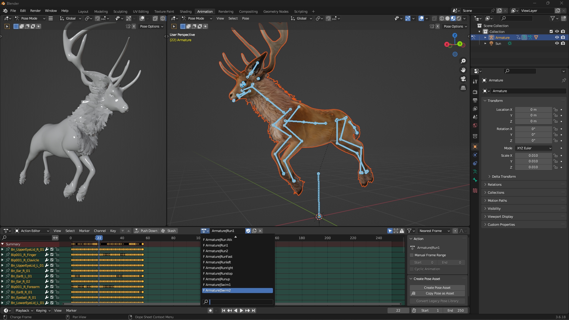Enable the Manual Frame Range checkbox
569x320 pixels.
point(412,255)
